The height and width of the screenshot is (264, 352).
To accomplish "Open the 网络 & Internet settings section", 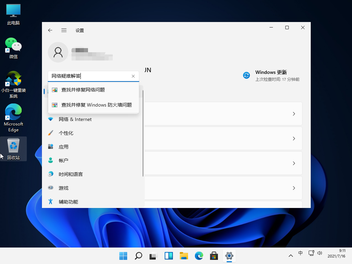I will 75,119.
